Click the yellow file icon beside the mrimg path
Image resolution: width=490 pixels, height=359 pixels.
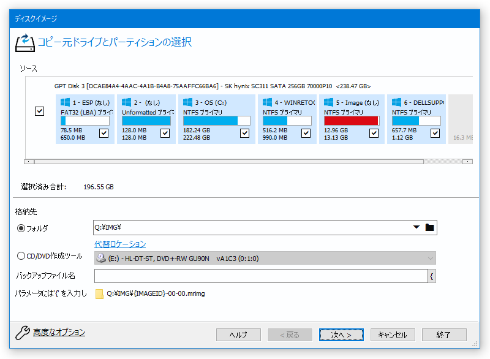click(99, 293)
